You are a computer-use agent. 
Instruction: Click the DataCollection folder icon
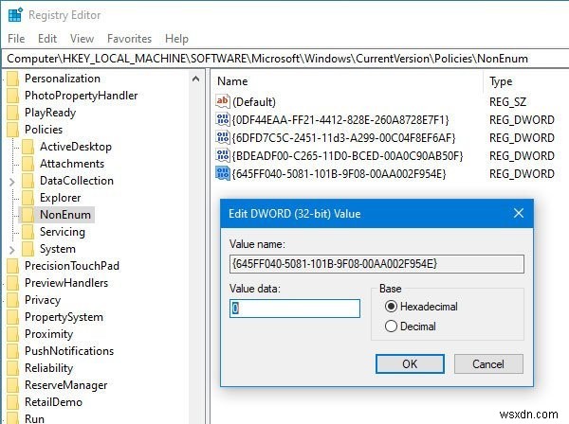28,181
